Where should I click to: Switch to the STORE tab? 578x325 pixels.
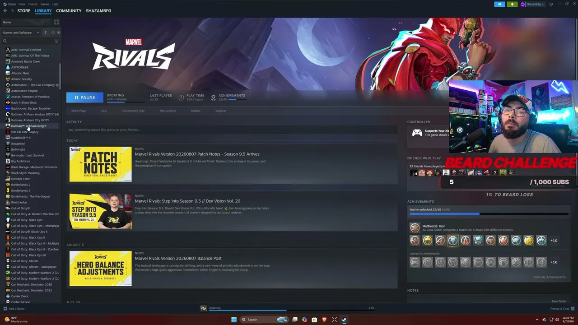click(23, 11)
